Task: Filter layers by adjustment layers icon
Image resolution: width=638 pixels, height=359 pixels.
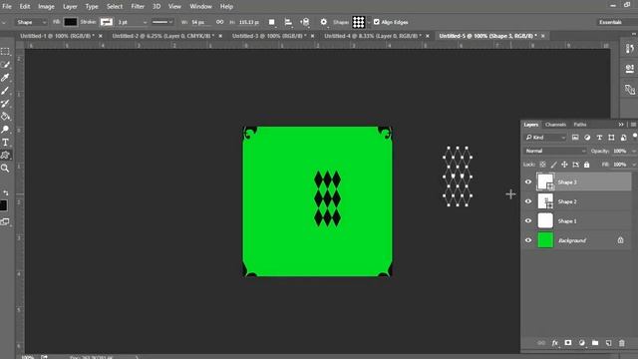Action: click(x=587, y=138)
